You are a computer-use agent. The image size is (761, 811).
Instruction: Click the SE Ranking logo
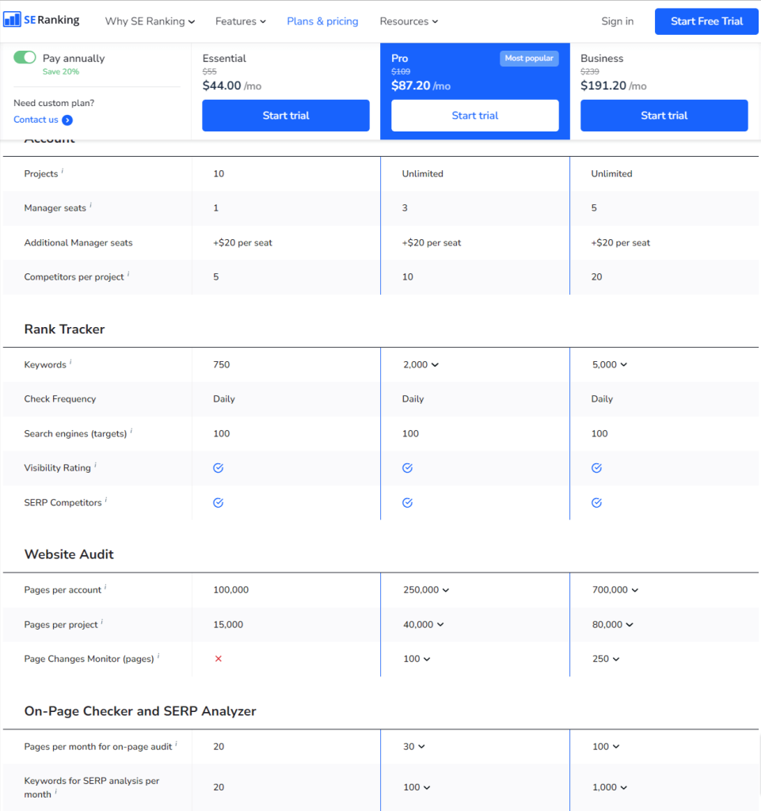coord(41,20)
